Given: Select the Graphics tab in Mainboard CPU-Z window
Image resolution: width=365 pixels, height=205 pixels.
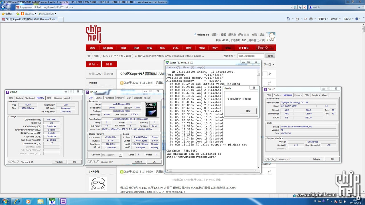Looking at the screenshot, I should [x=316, y=95].
